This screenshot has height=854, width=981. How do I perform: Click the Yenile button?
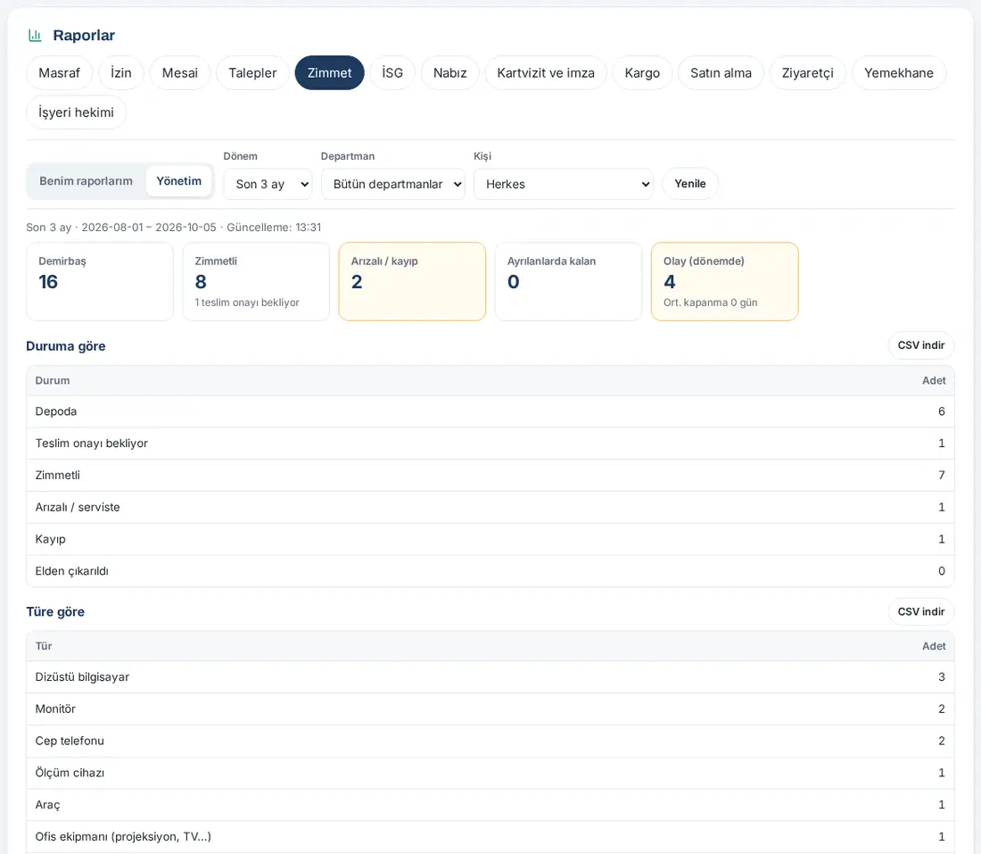point(690,184)
